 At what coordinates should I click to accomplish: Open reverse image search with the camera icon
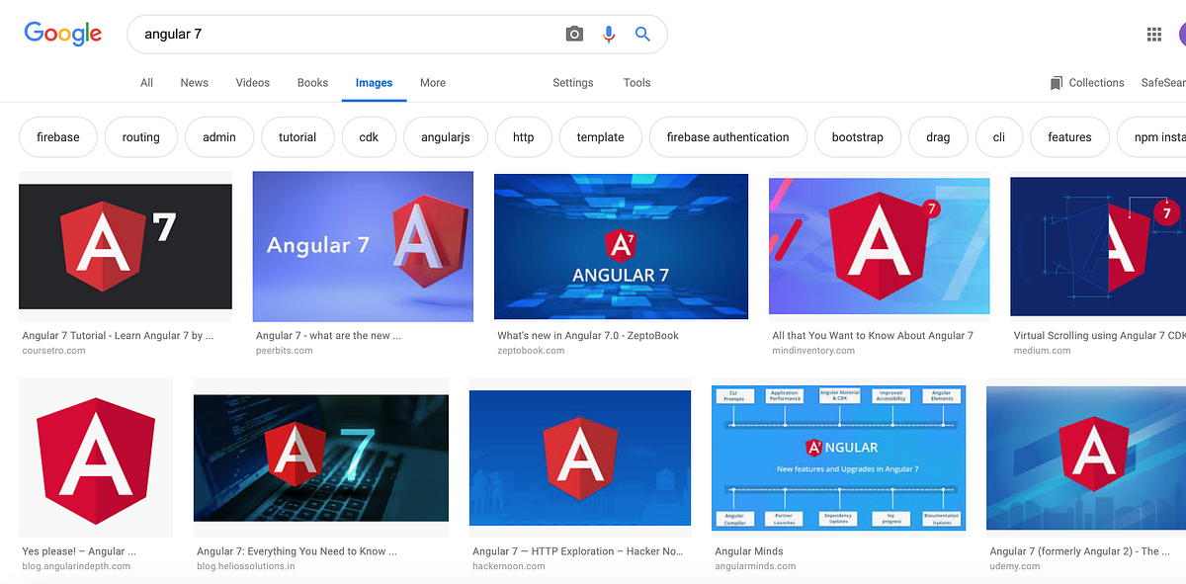pyautogui.click(x=574, y=33)
